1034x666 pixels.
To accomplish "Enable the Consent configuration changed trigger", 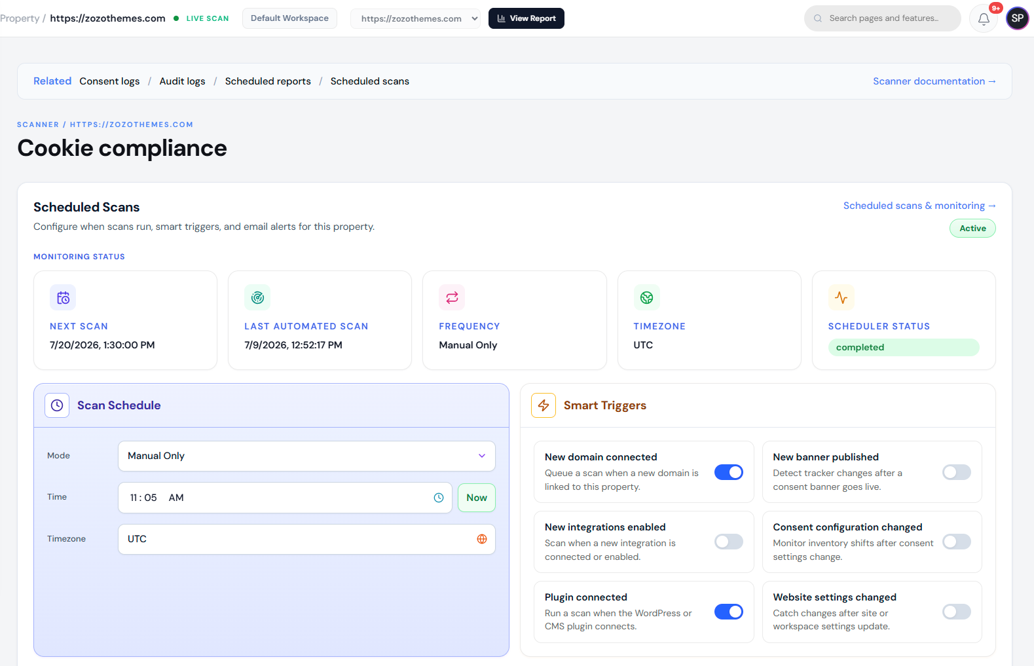I will click(957, 542).
